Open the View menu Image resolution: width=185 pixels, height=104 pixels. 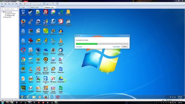click(9, 4)
